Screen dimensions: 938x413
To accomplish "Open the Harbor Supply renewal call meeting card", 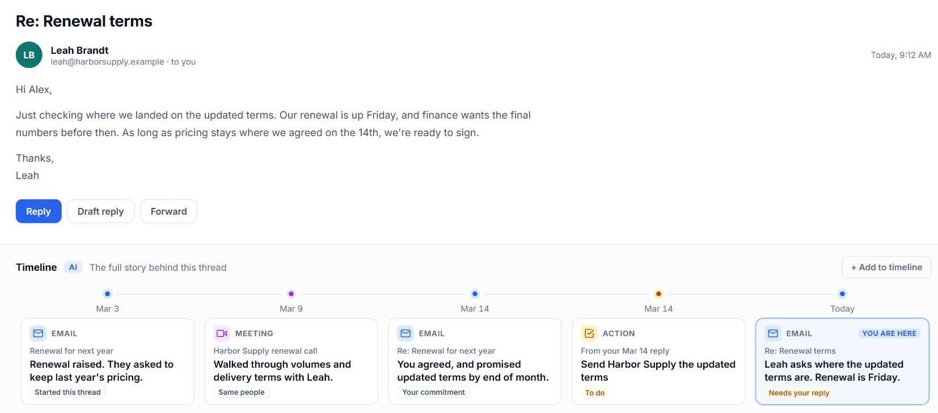I will coord(291,361).
